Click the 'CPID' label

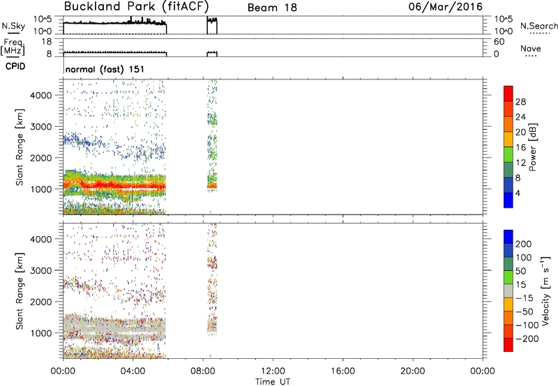(x=15, y=66)
